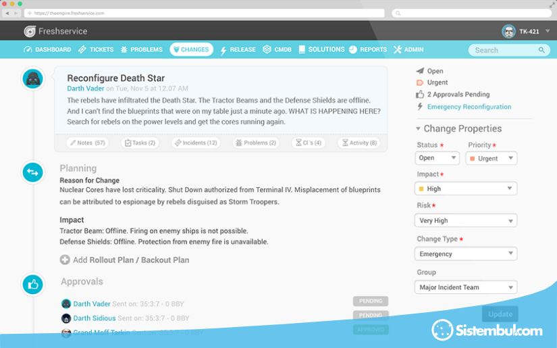Click the Search input field
This screenshot has height=348, width=557.
[508, 50]
